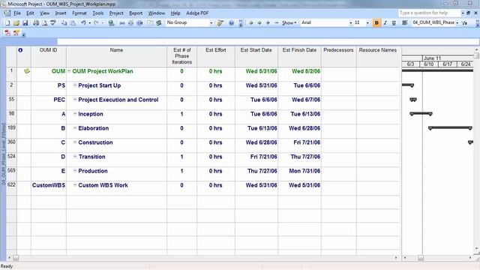Click the table's horizontal scrollbar thumb
Screen dimensions: 480x270
16,258
